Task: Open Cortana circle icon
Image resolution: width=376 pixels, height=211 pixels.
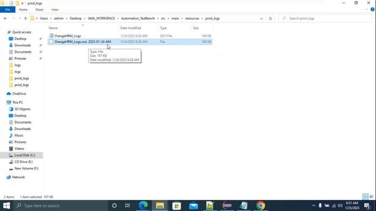Action: [x=115, y=206]
